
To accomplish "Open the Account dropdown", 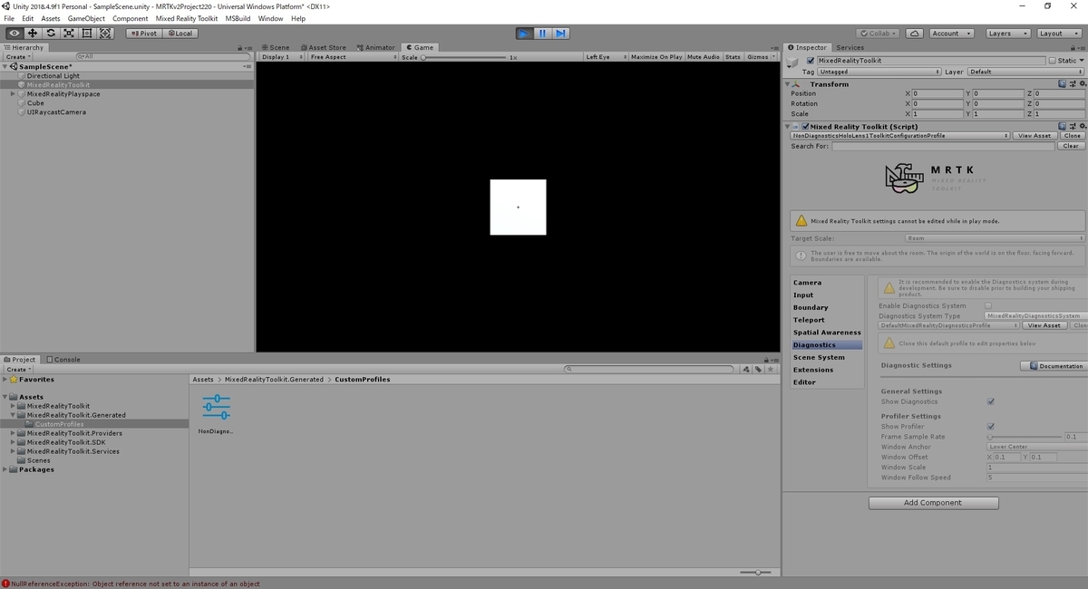I will click(x=952, y=34).
